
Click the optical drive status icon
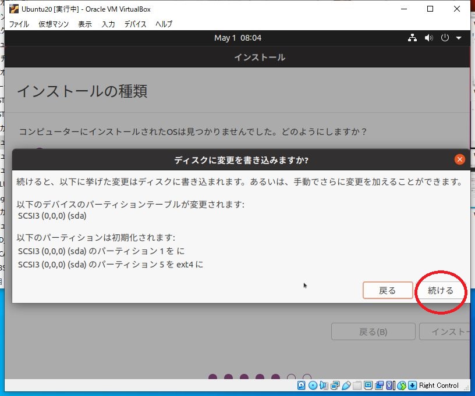click(313, 385)
